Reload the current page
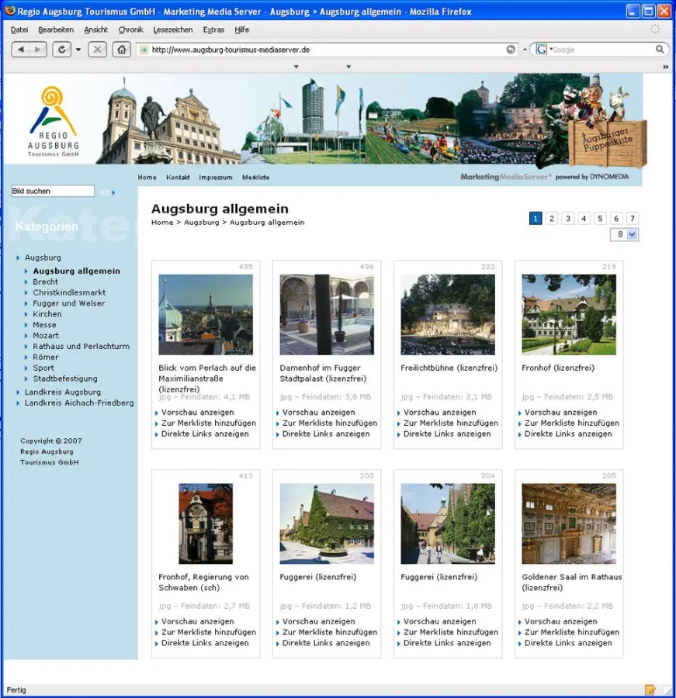The image size is (676, 698). point(62,49)
